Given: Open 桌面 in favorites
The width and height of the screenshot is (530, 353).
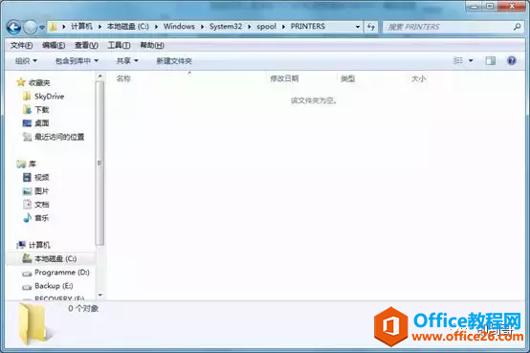Looking at the screenshot, I should [x=42, y=123].
